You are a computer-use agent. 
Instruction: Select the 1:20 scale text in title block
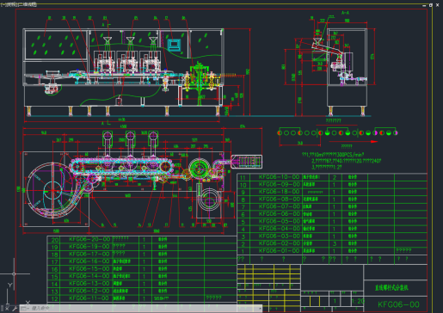tap(358, 301)
